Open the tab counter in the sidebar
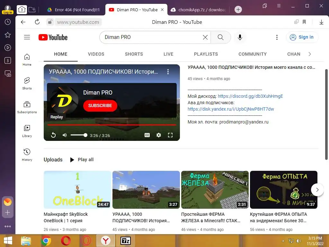 [8, 61]
